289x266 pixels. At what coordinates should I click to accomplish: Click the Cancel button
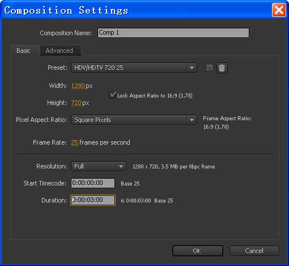[254, 251]
